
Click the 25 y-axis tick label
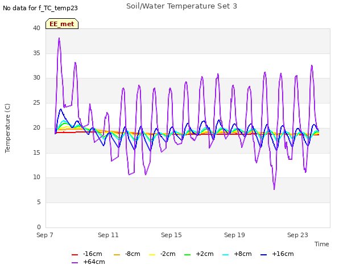[x=36, y=102]
